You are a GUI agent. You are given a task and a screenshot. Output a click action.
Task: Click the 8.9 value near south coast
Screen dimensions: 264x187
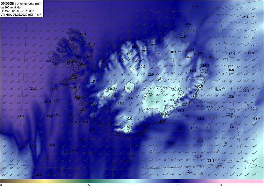click(x=129, y=127)
